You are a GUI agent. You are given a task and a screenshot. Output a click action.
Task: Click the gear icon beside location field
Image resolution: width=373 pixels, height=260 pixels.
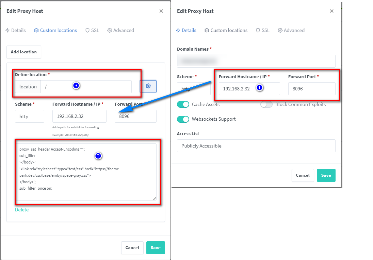click(148, 86)
